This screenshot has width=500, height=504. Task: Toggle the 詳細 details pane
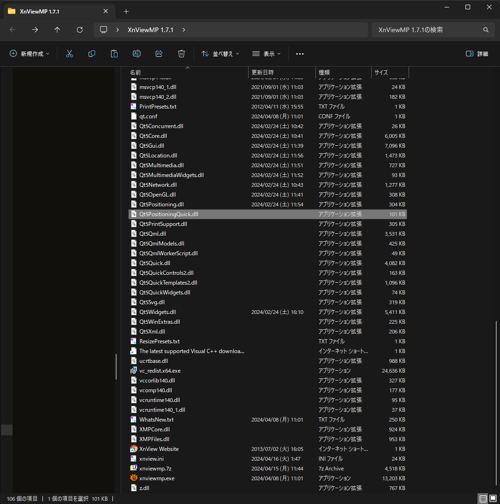click(477, 54)
